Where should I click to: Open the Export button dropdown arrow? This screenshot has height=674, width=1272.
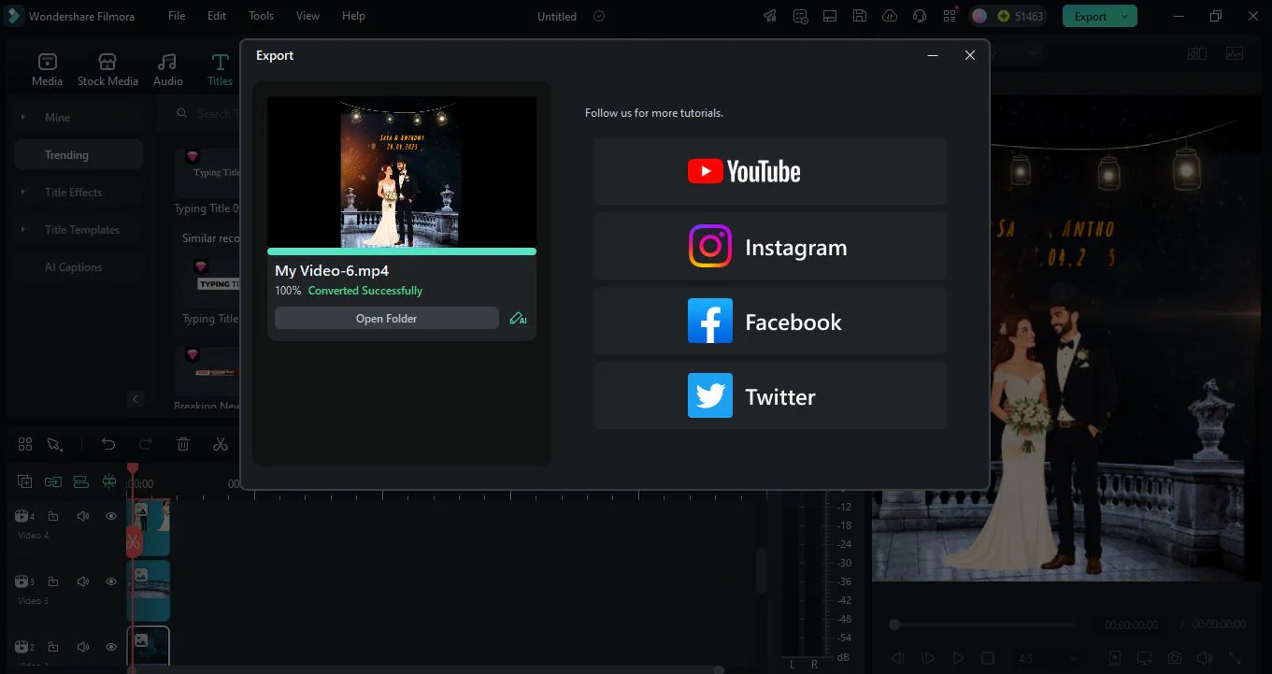click(x=1126, y=16)
